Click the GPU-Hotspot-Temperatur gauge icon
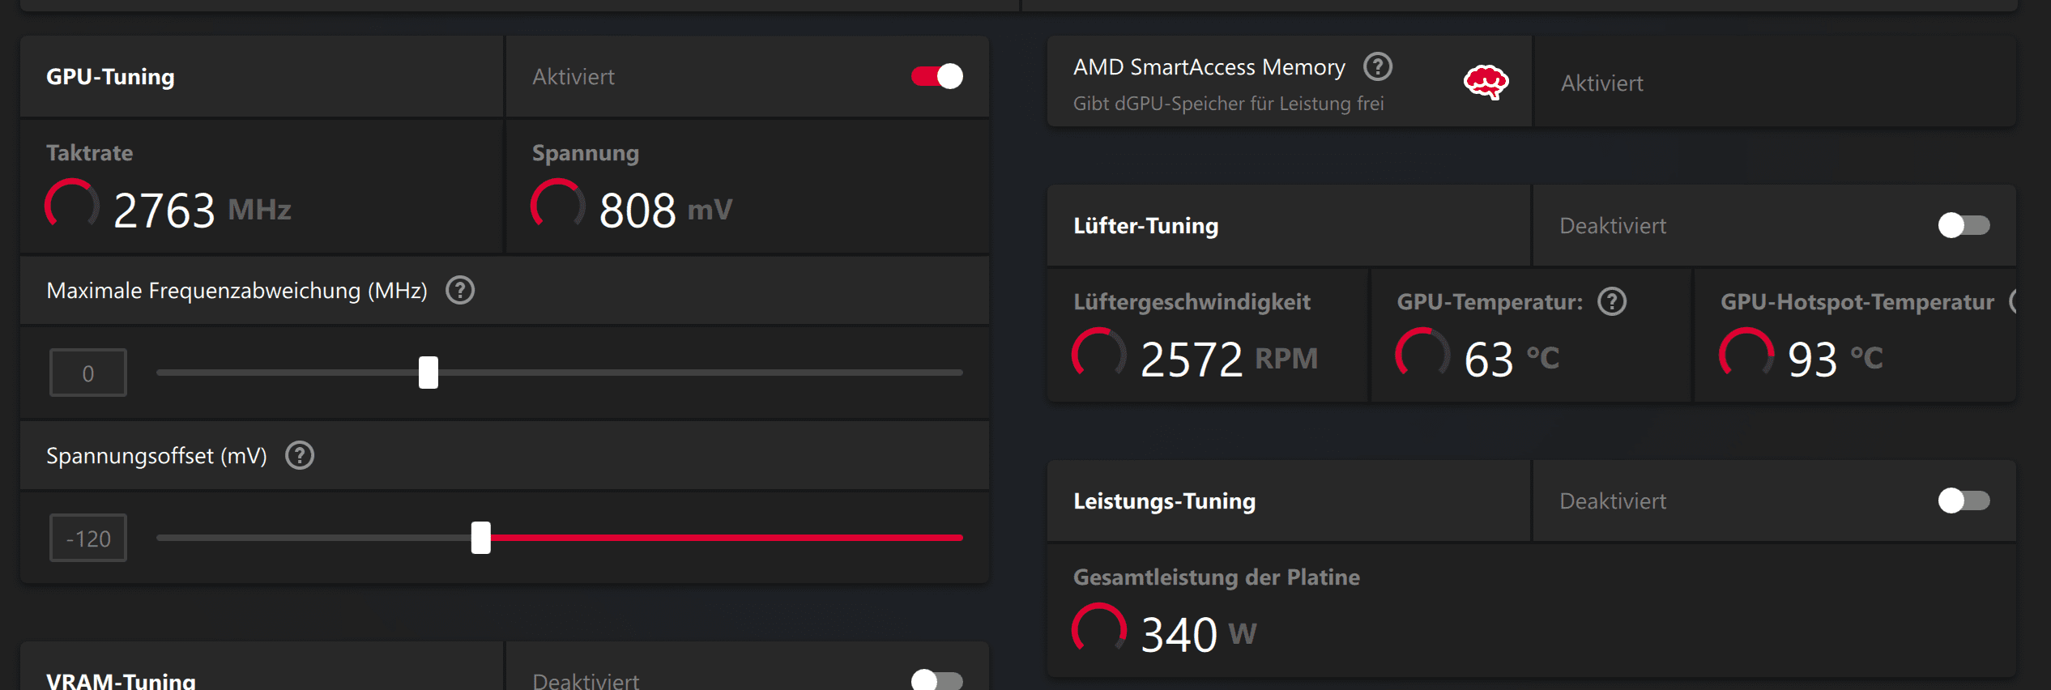This screenshot has height=690, width=2051. point(1746,355)
